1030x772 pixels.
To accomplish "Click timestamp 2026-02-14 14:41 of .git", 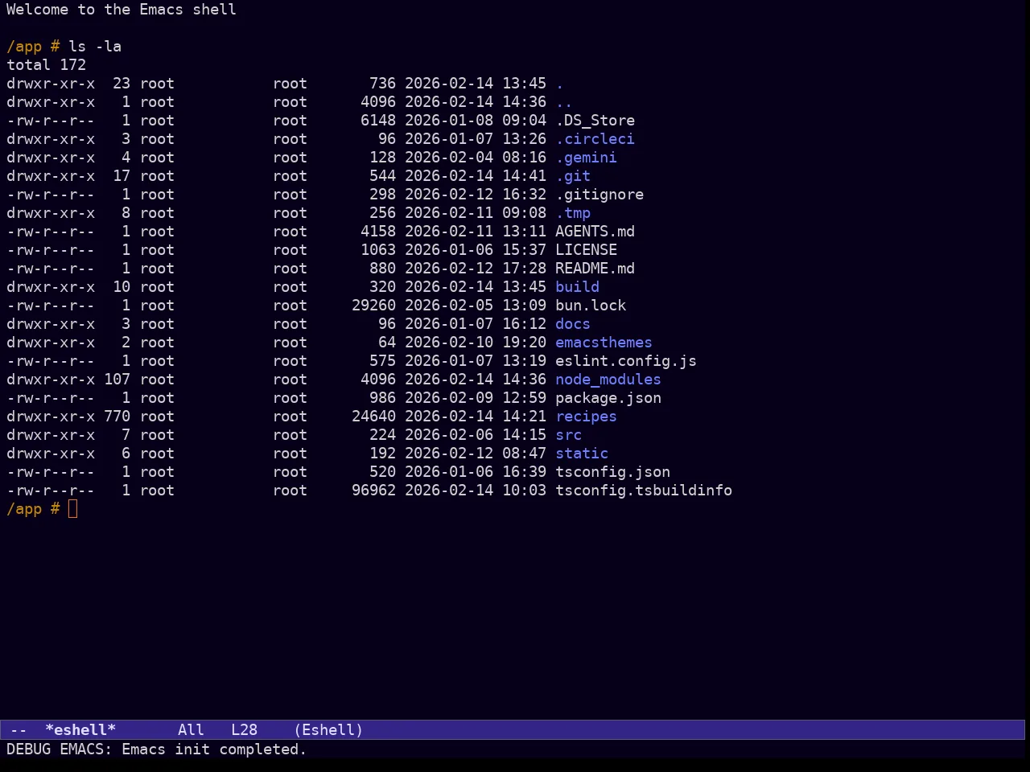I will pyautogui.click(x=476, y=176).
